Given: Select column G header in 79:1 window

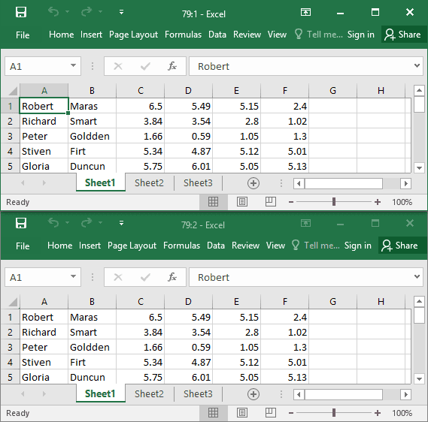Looking at the screenshot, I should [x=332, y=91].
